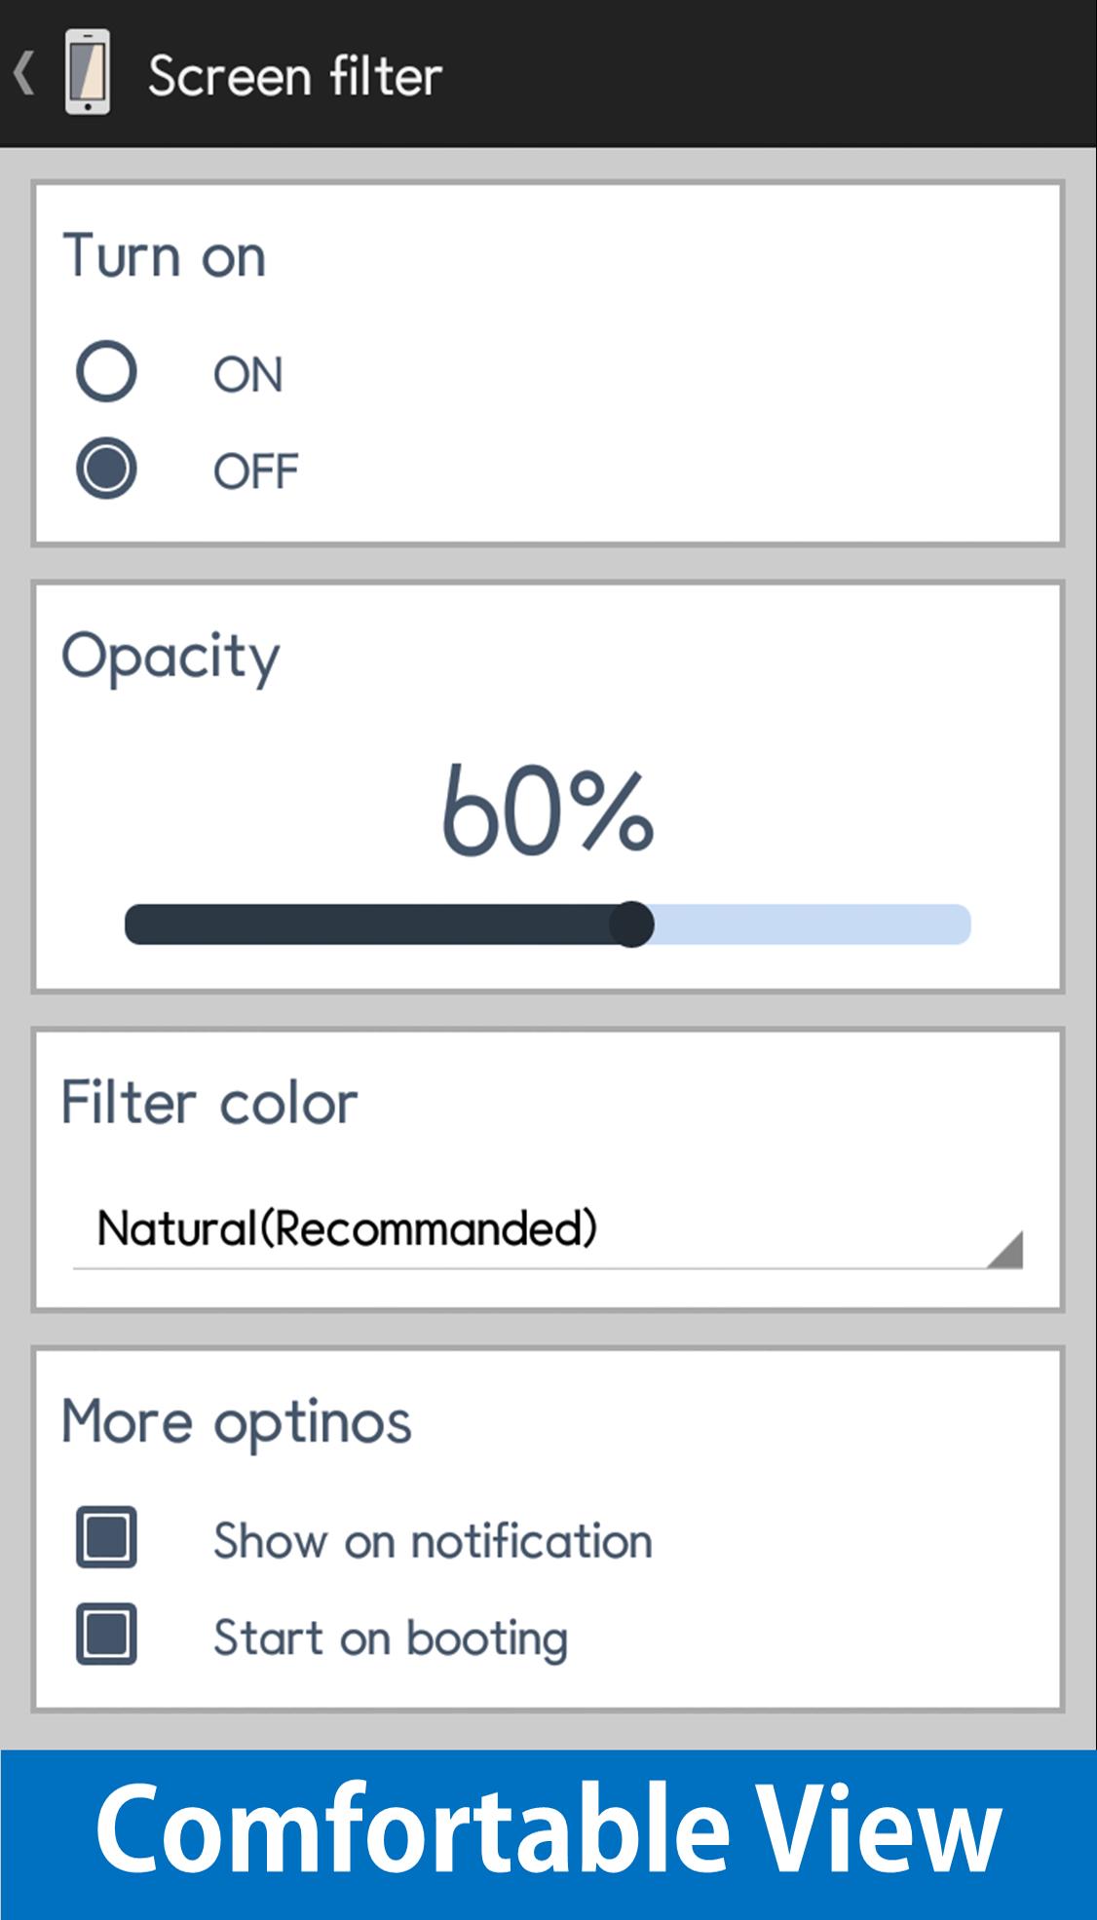Select the ON radio button

click(x=107, y=371)
